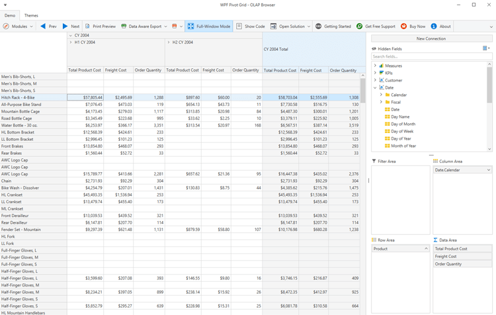Viewport: 496px width, 315px height.
Task: Collapse the Date tree node
Action: pos(375,87)
